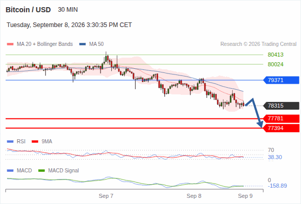This screenshot has width=301, height=204.
Task: Click the MA 50 blue legend swatch
Action: pos(83,44)
